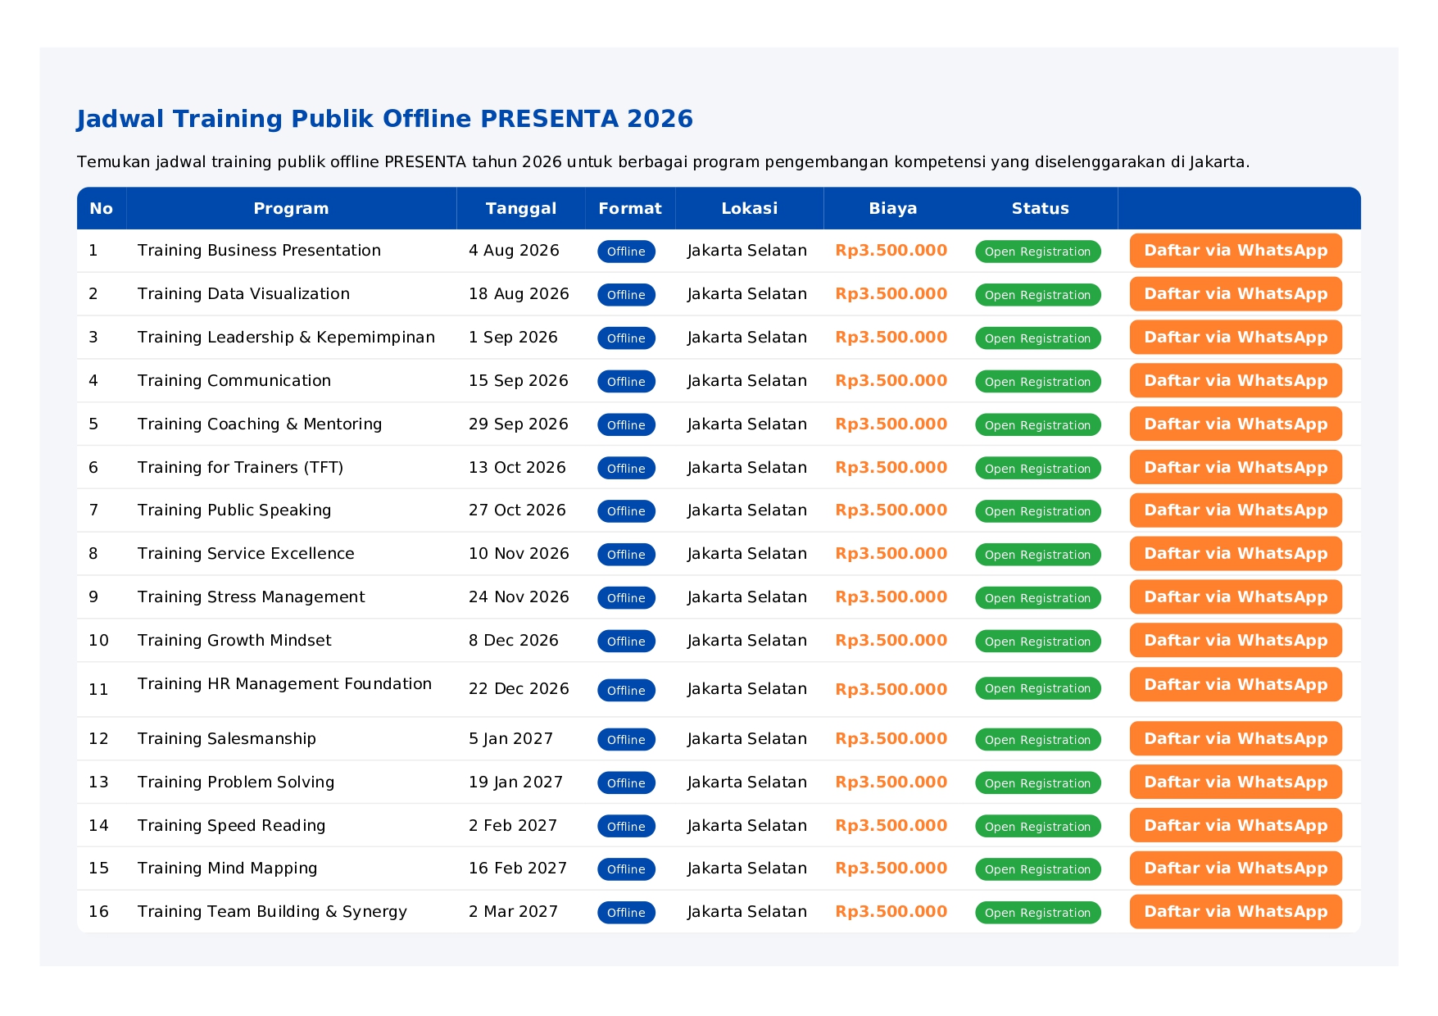Click the program name Training Communication
The image size is (1438, 1016).
(x=234, y=381)
